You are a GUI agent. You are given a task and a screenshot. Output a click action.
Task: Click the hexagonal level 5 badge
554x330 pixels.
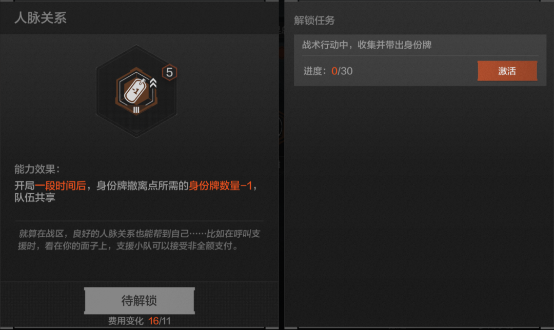(169, 72)
